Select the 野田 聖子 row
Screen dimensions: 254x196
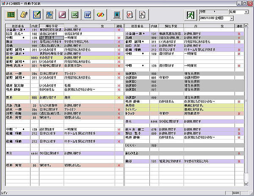184,133
